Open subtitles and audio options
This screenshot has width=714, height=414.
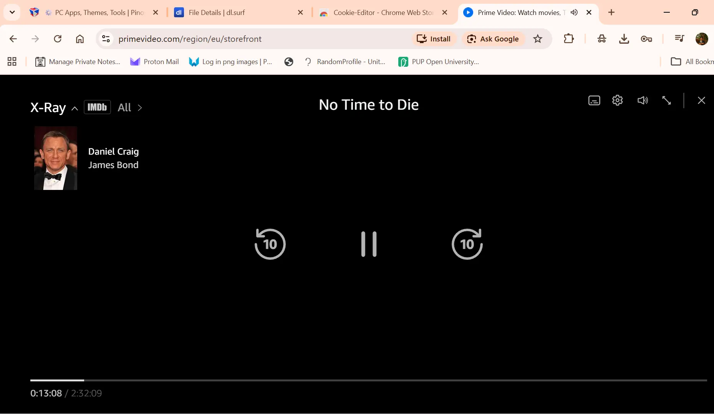[x=594, y=101]
